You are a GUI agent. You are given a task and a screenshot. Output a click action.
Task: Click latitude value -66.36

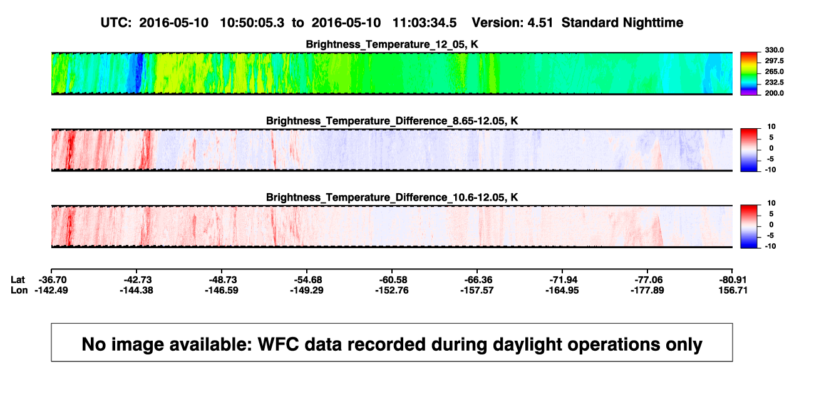click(477, 279)
